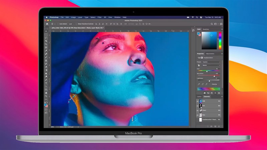Select the Blur tool

[46, 73]
